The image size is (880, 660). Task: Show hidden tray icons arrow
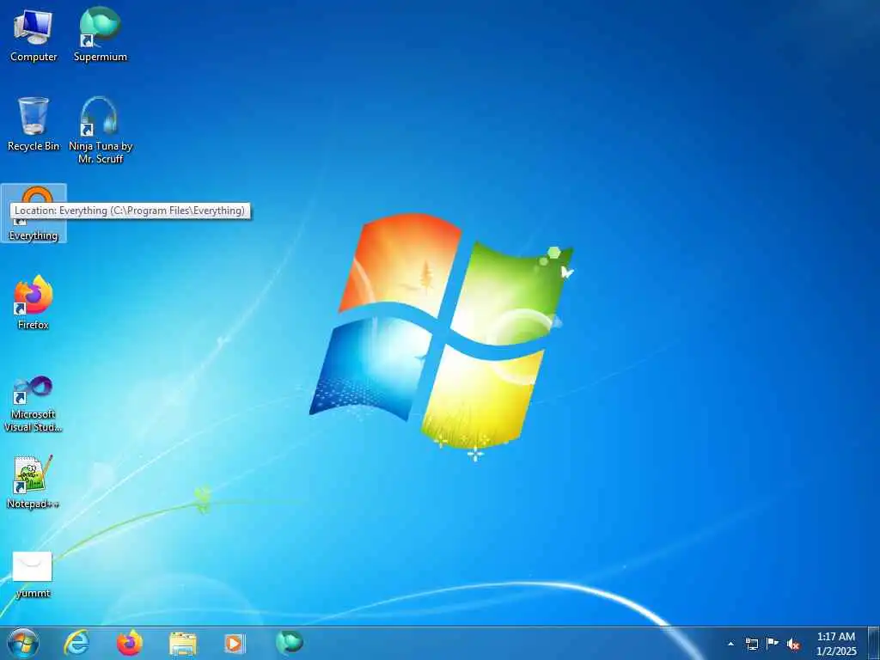tap(730, 644)
